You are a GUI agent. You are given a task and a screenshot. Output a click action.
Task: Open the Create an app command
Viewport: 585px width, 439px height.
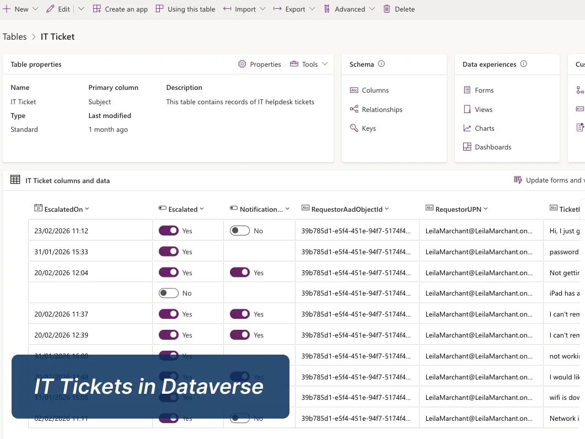[126, 9]
